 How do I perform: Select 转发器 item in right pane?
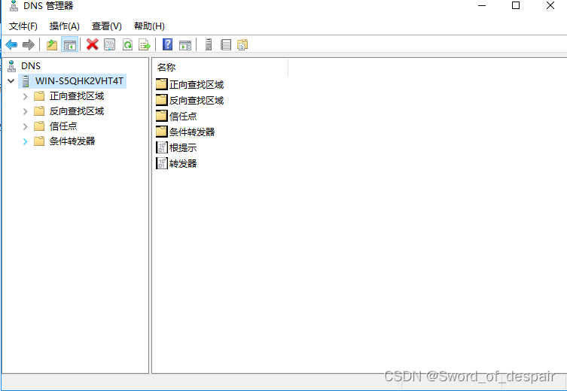[176, 164]
